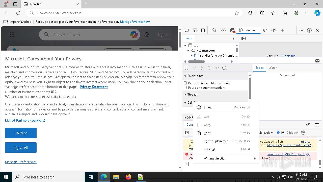
Task: Toggle the DevTools activity bar dock icon
Action: (x=203, y=30)
